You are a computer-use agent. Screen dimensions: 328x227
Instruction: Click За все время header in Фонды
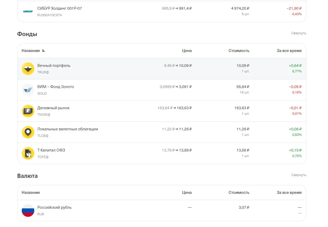pyautogui.click(x=289, y=51)
